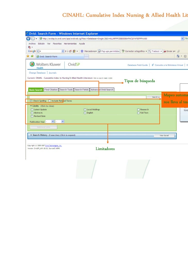Open the Database Field Guide link
Image resolution: width=188 pixels, height=265 pixels.
point(137,65)
